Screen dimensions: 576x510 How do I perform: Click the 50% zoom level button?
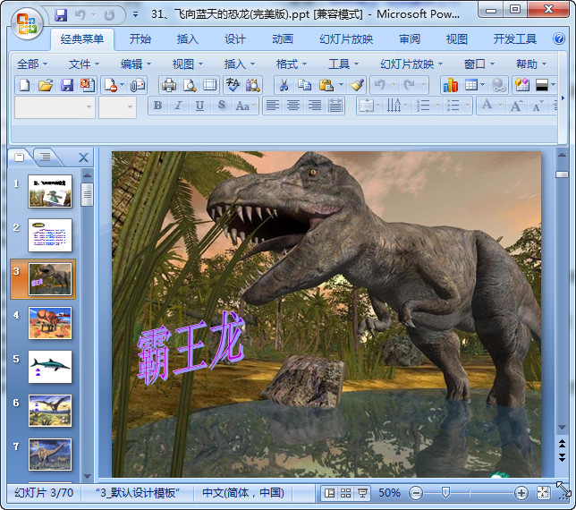tap(389, 493)
